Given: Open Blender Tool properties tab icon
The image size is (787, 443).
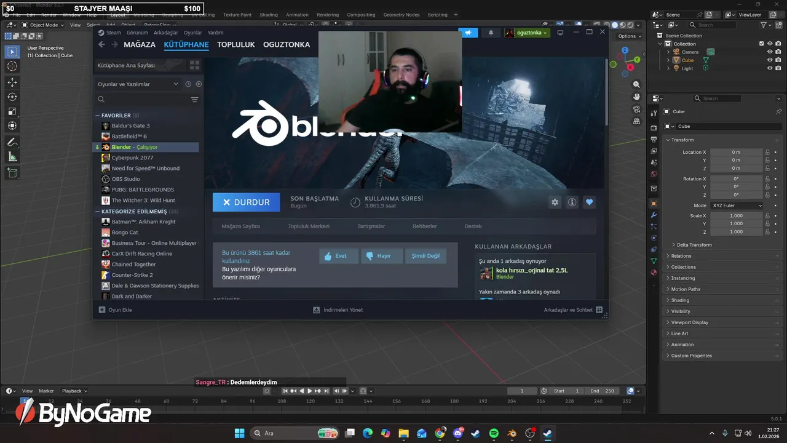Looking at the screenshot, I should (x=654, y=113).
